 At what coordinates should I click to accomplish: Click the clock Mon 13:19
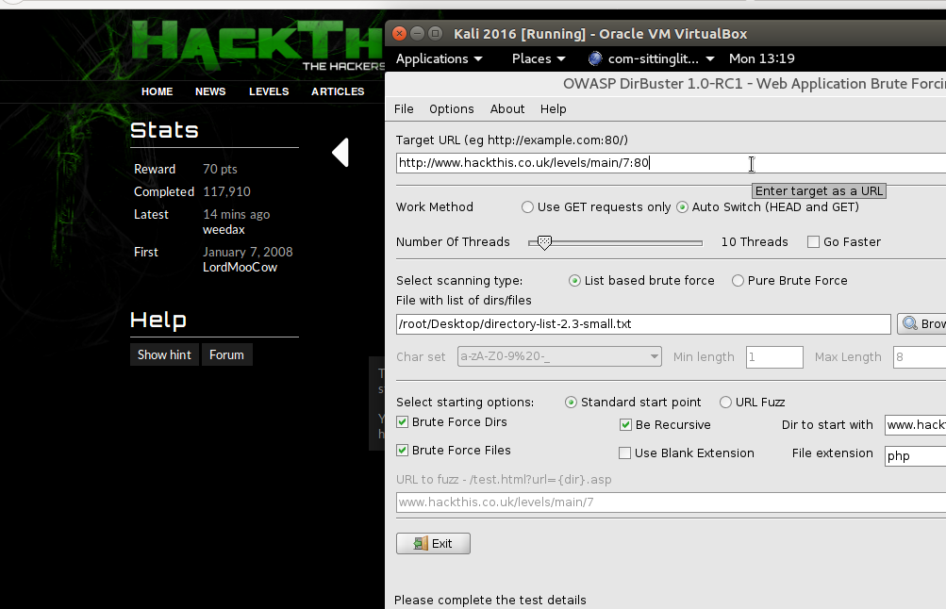pos(761,58)
